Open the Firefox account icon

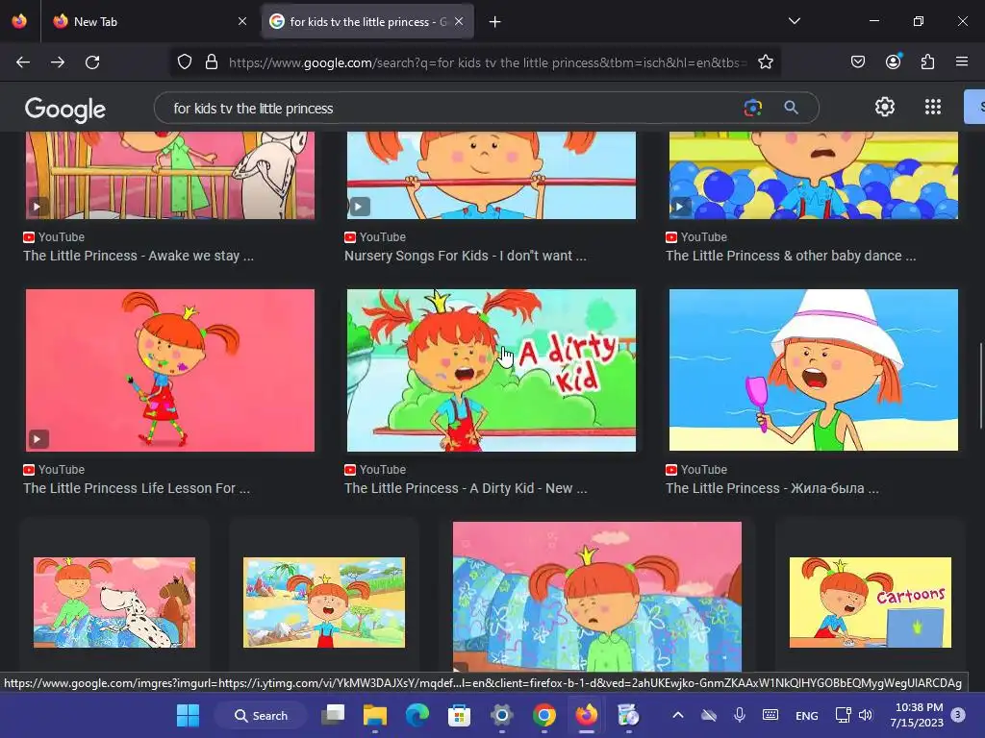pyautogui.click(x=894, y=61)
